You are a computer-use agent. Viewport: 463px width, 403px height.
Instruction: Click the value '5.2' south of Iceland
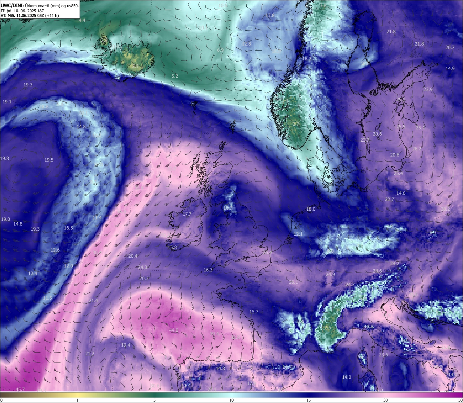coord(175,76)
